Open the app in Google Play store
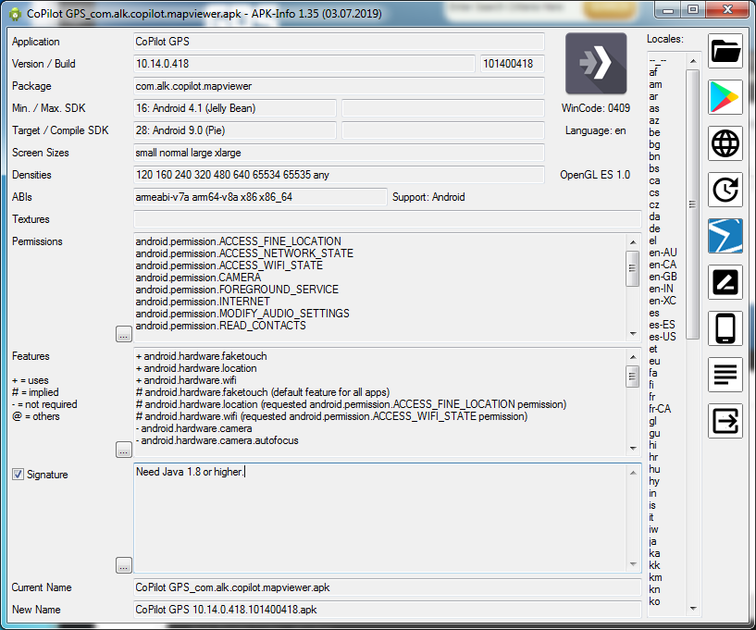This screenshot has height=630, width=756. tap(725, 97)
